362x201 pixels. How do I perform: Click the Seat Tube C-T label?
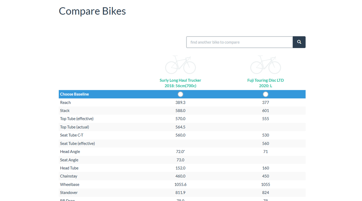tap(72, 135)
